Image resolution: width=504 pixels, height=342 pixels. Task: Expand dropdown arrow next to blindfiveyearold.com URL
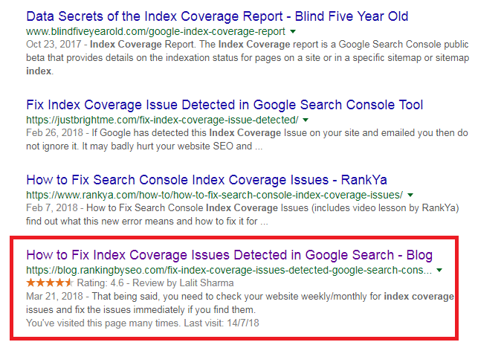[293, 31]
